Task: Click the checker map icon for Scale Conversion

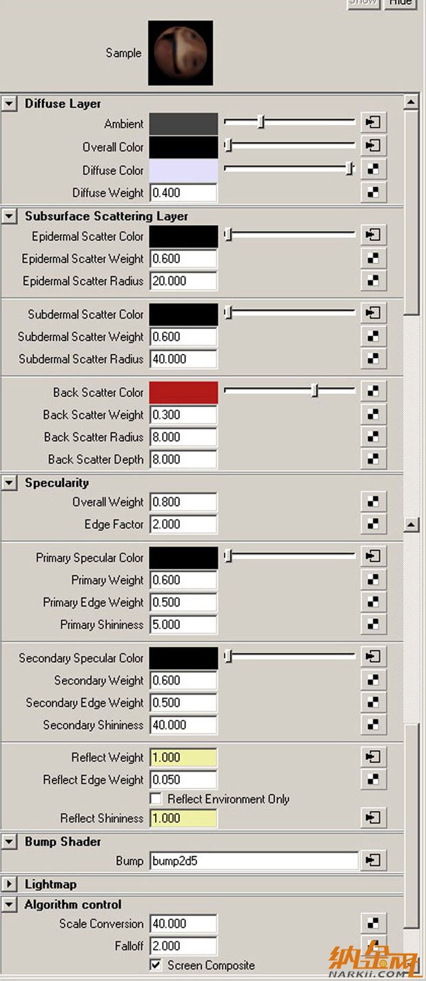Action: tap(374, 923)
